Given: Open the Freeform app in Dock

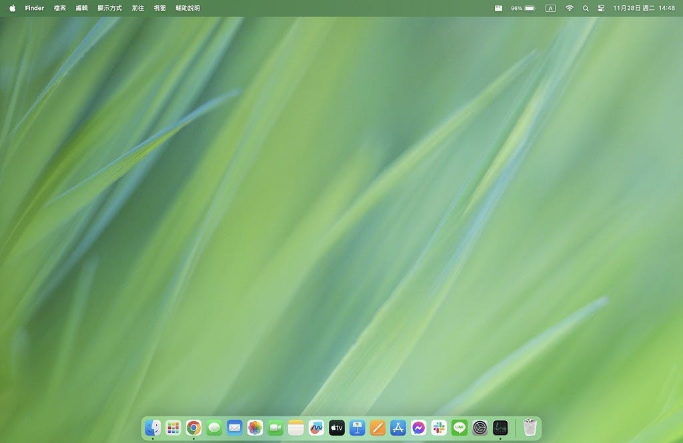Looking at the screenshot, I should pos(316,428).
